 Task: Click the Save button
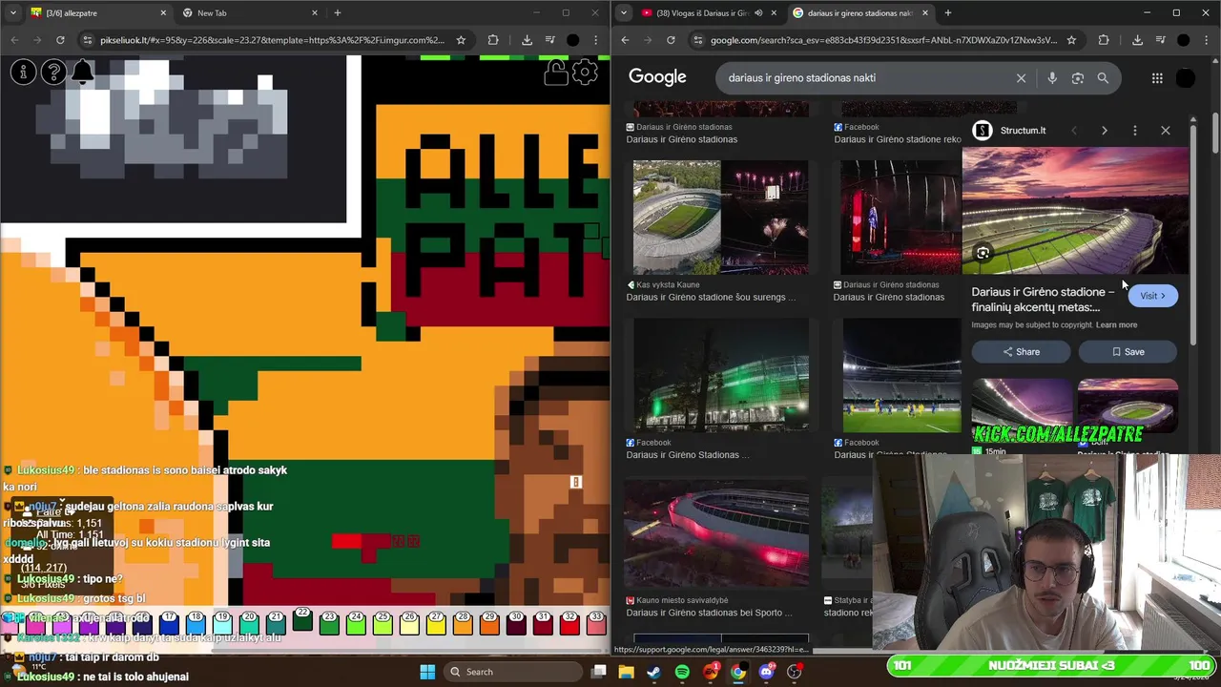pos(1128,352)
